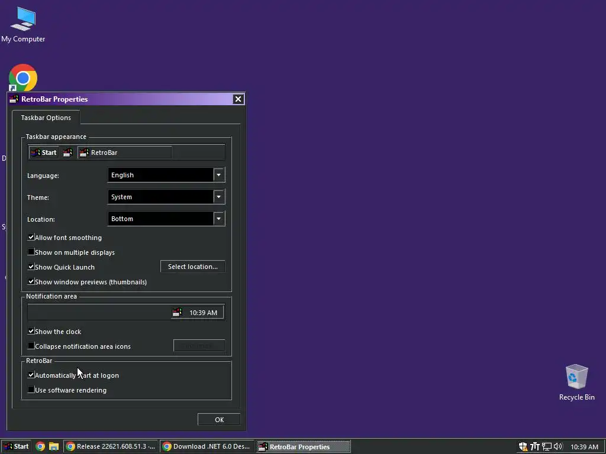This screenshot has height=454, width=606.
Task: Switch to the Release 22621.608.51.3 taskbar window
Action: click(x=111, y=447)
